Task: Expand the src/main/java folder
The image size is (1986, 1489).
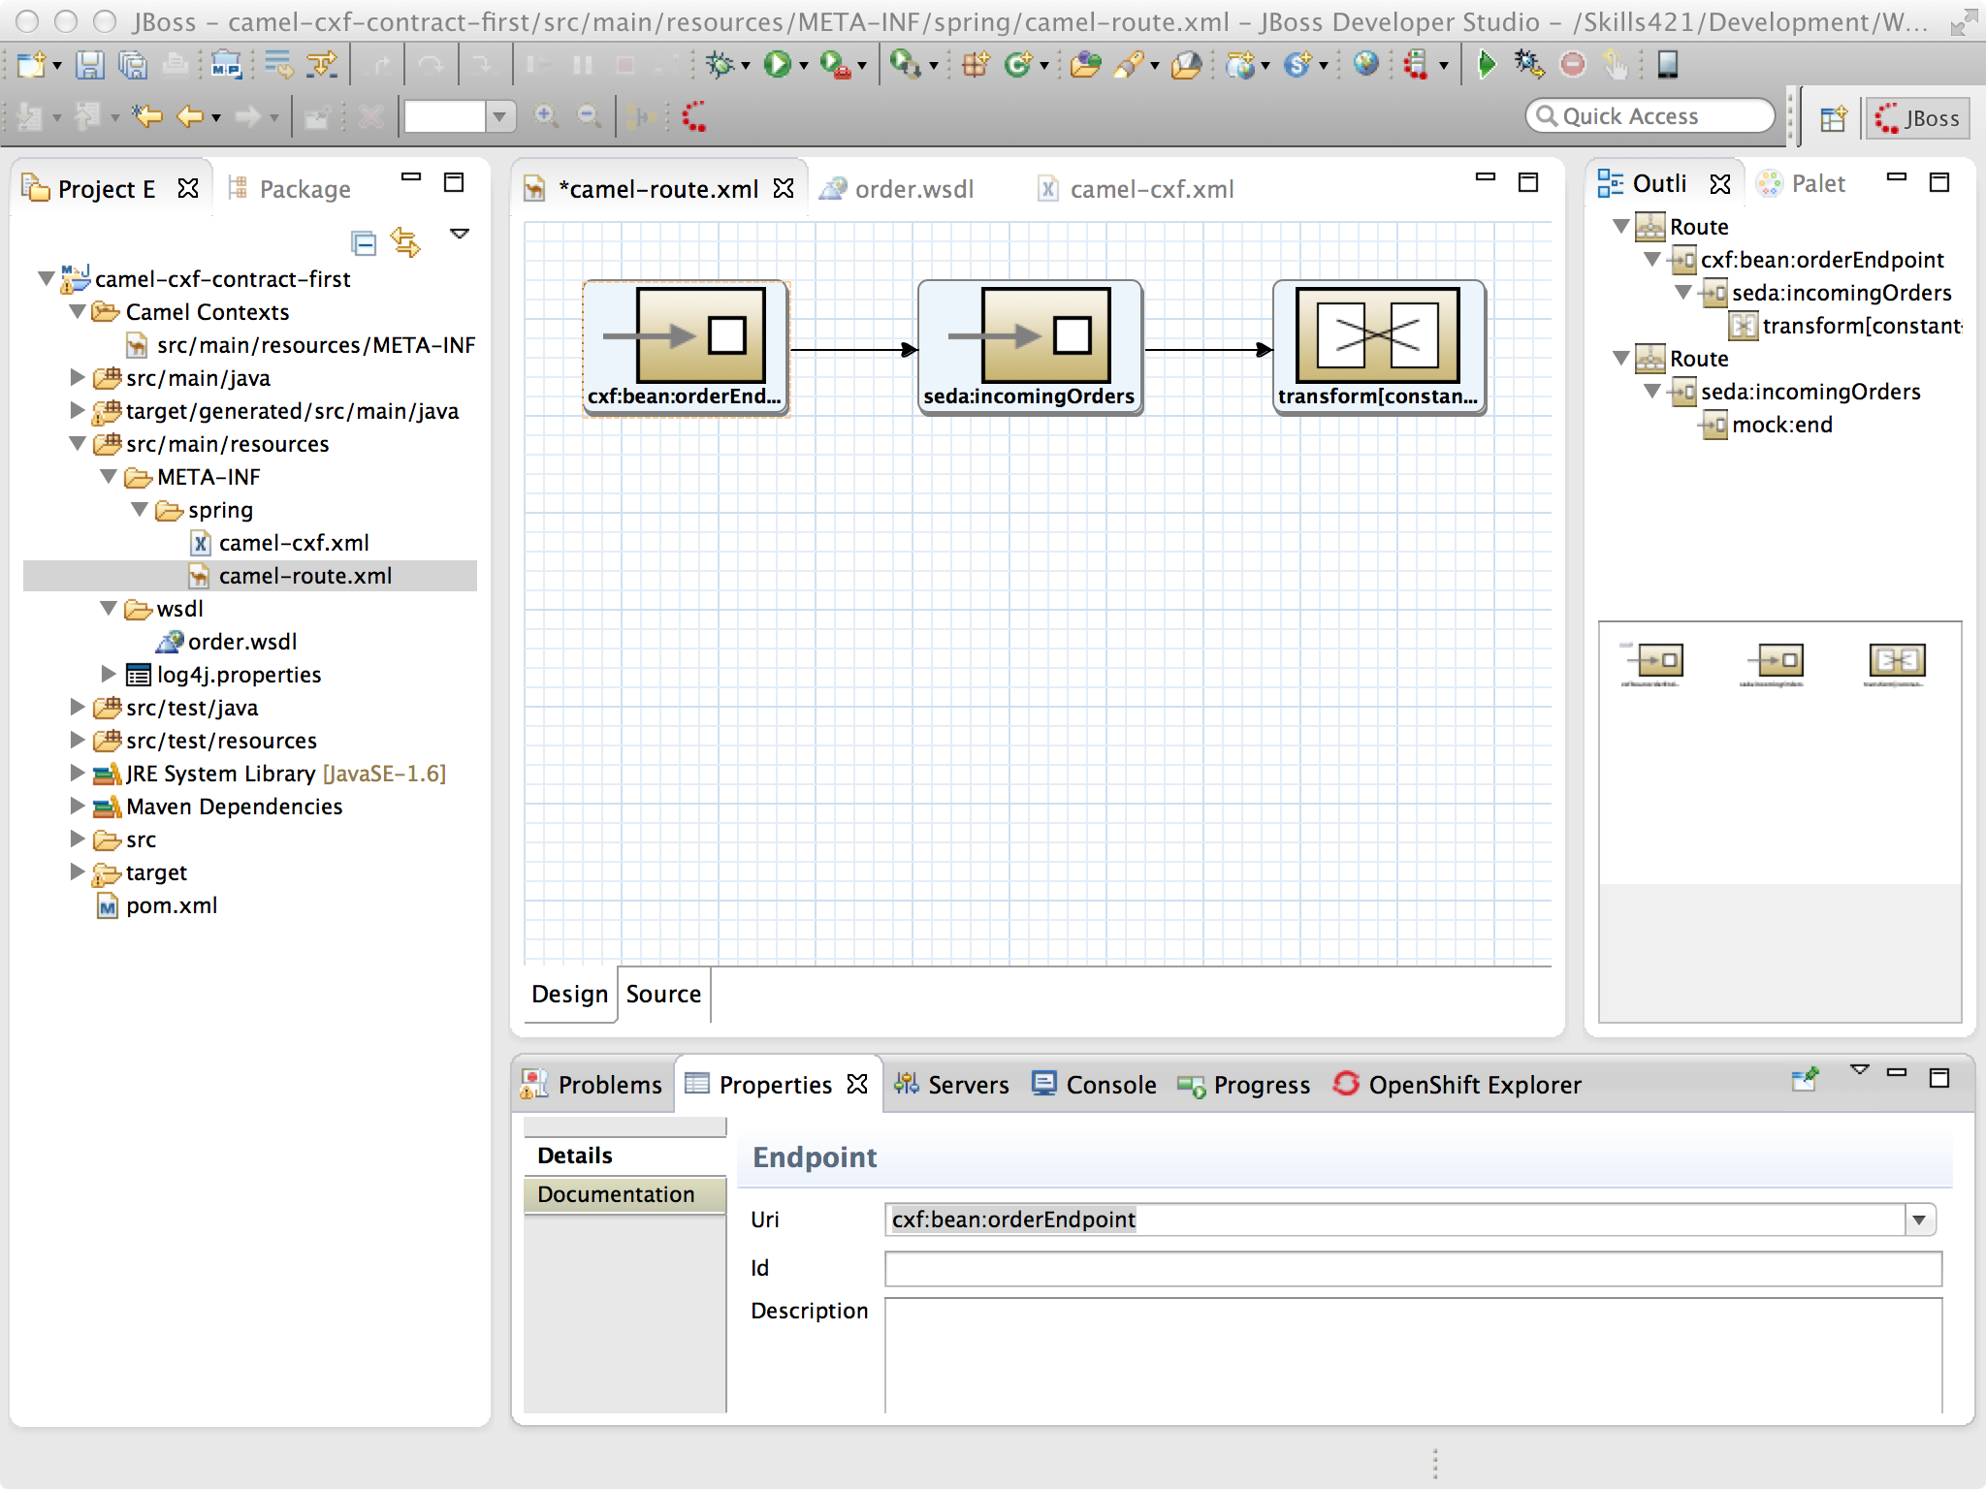Action: coord(78,378)
